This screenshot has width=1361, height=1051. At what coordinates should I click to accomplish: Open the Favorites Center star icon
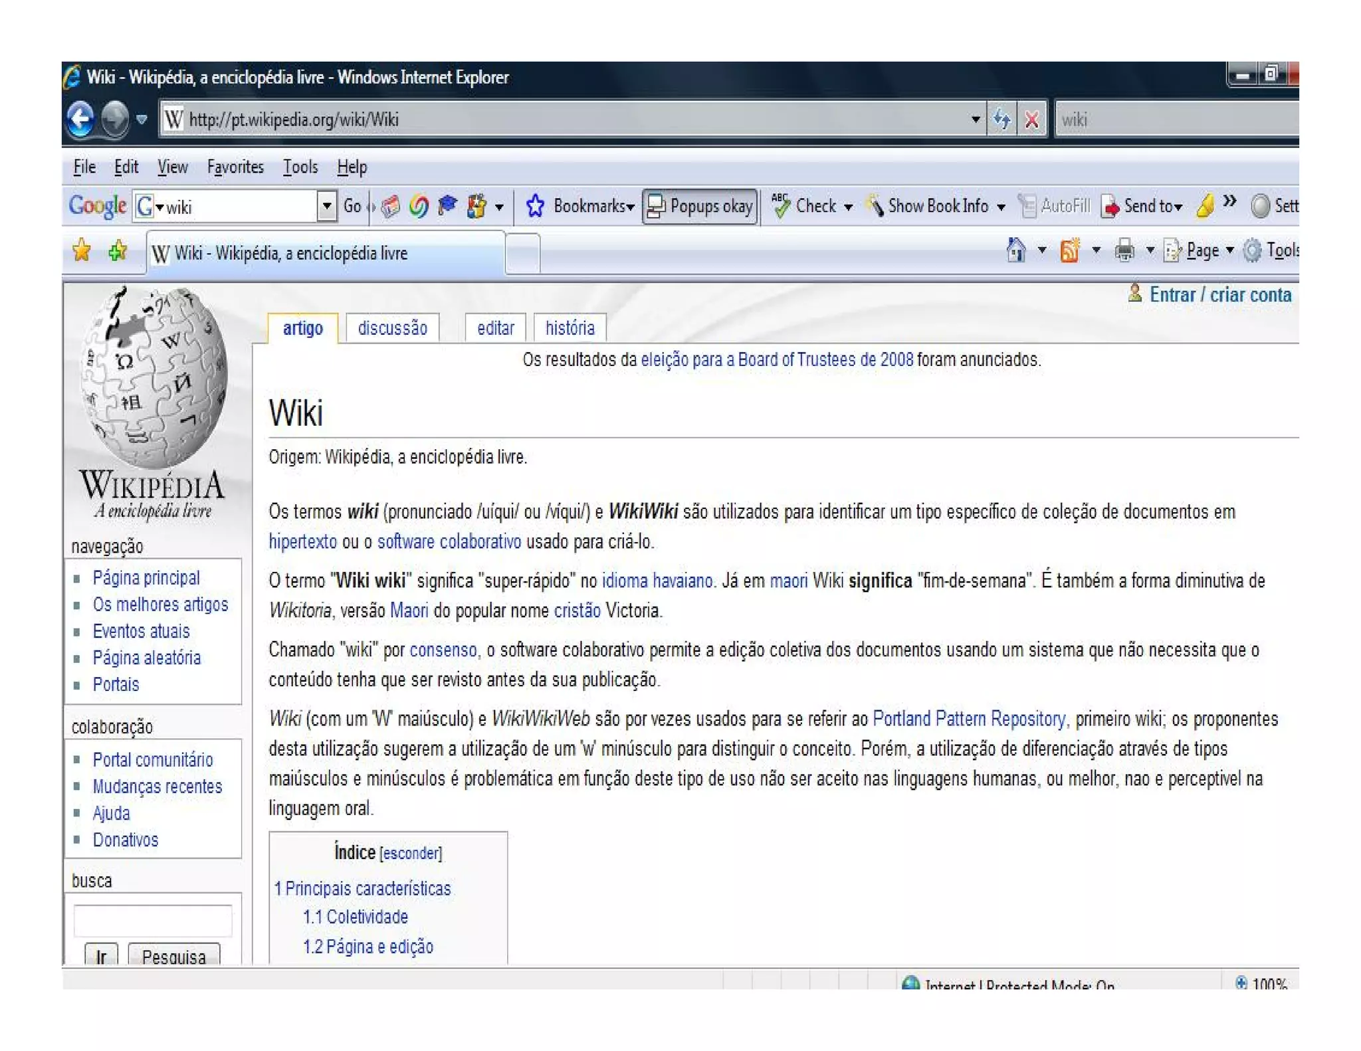[x=82, y=251]
